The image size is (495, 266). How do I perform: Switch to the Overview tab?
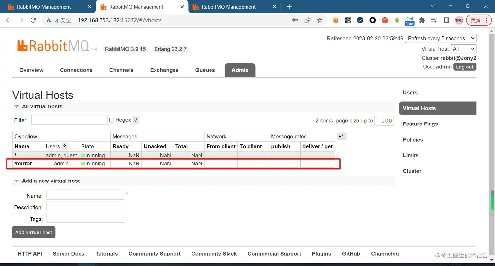(31, 70)
